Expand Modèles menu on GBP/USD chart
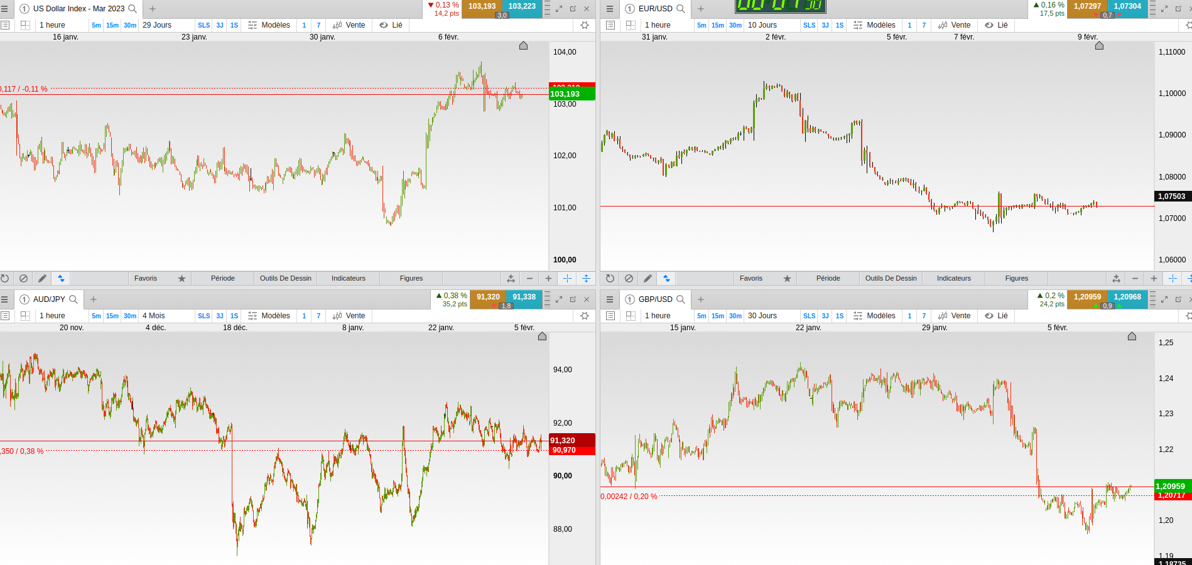Image resolution: width=1192 pixels, height=565 pixels. [874, 316]
